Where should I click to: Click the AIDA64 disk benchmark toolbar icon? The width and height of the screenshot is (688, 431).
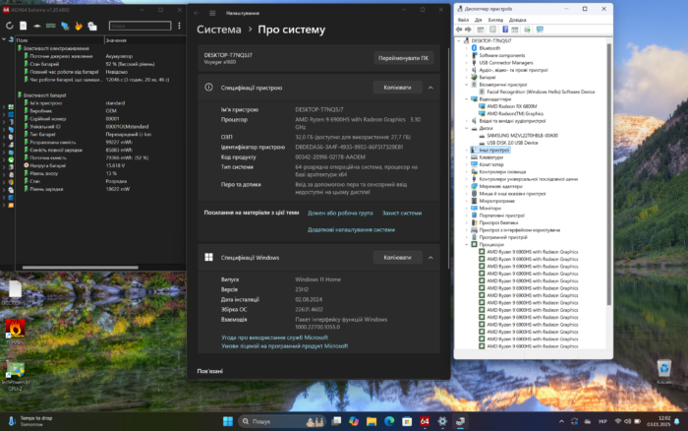(37, 26)
